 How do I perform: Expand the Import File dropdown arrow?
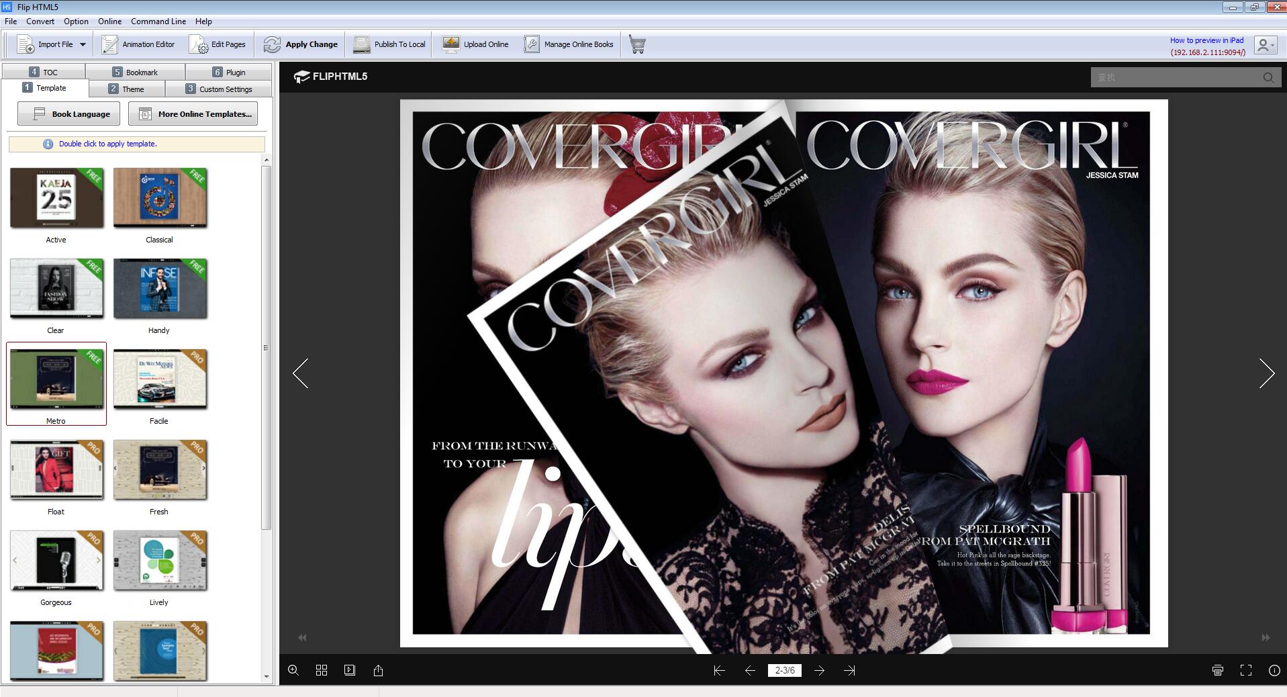pos(83,44)
